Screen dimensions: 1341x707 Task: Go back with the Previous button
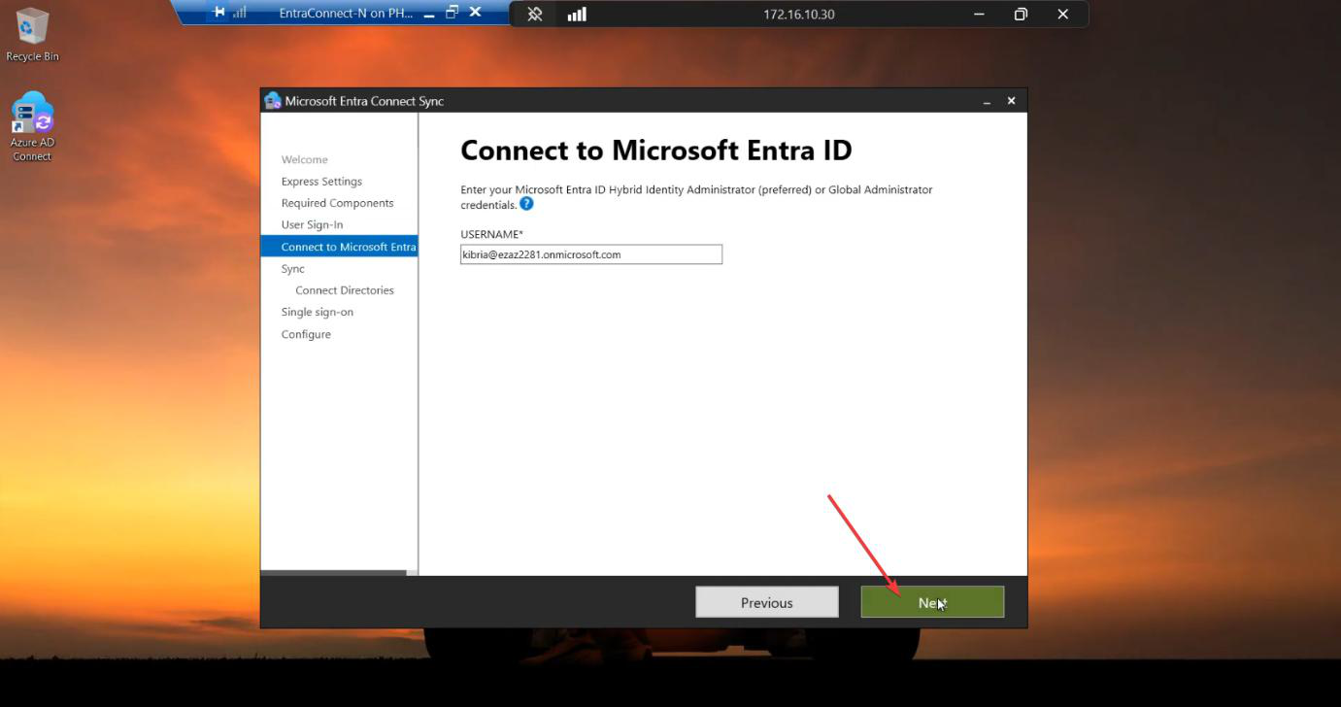coord(767,602)
